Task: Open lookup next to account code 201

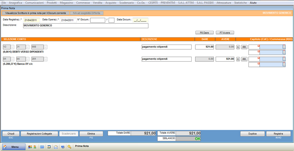Action: [x=46, y=59]
